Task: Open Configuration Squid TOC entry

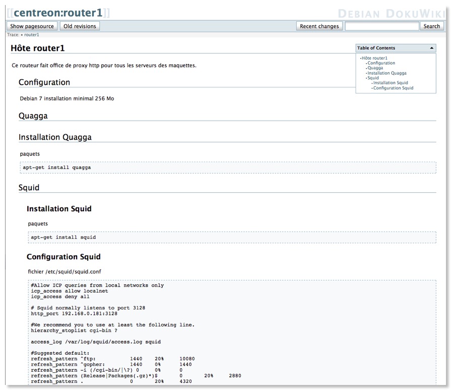Action: pos(394,87)
